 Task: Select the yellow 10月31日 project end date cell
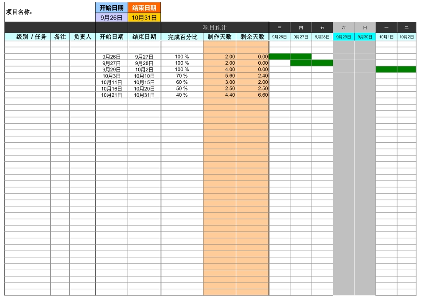coord(144,18)
